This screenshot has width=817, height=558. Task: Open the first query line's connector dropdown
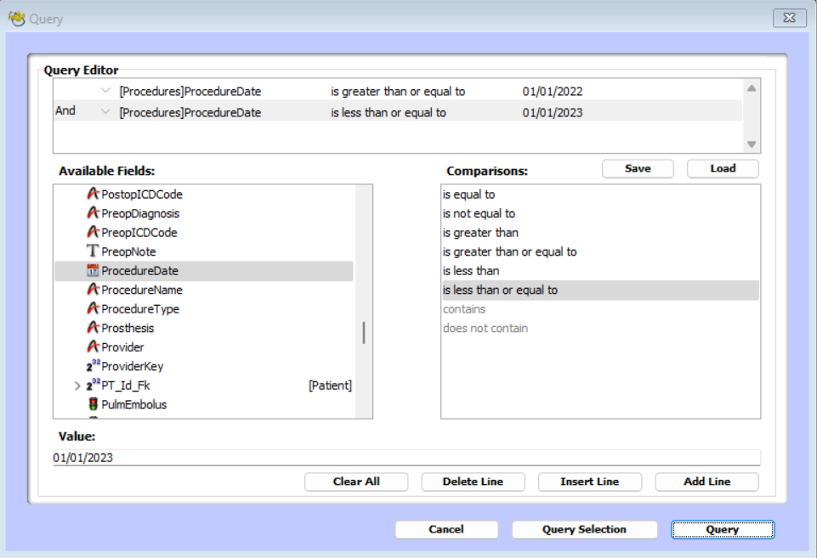click(x=105, y=91)
